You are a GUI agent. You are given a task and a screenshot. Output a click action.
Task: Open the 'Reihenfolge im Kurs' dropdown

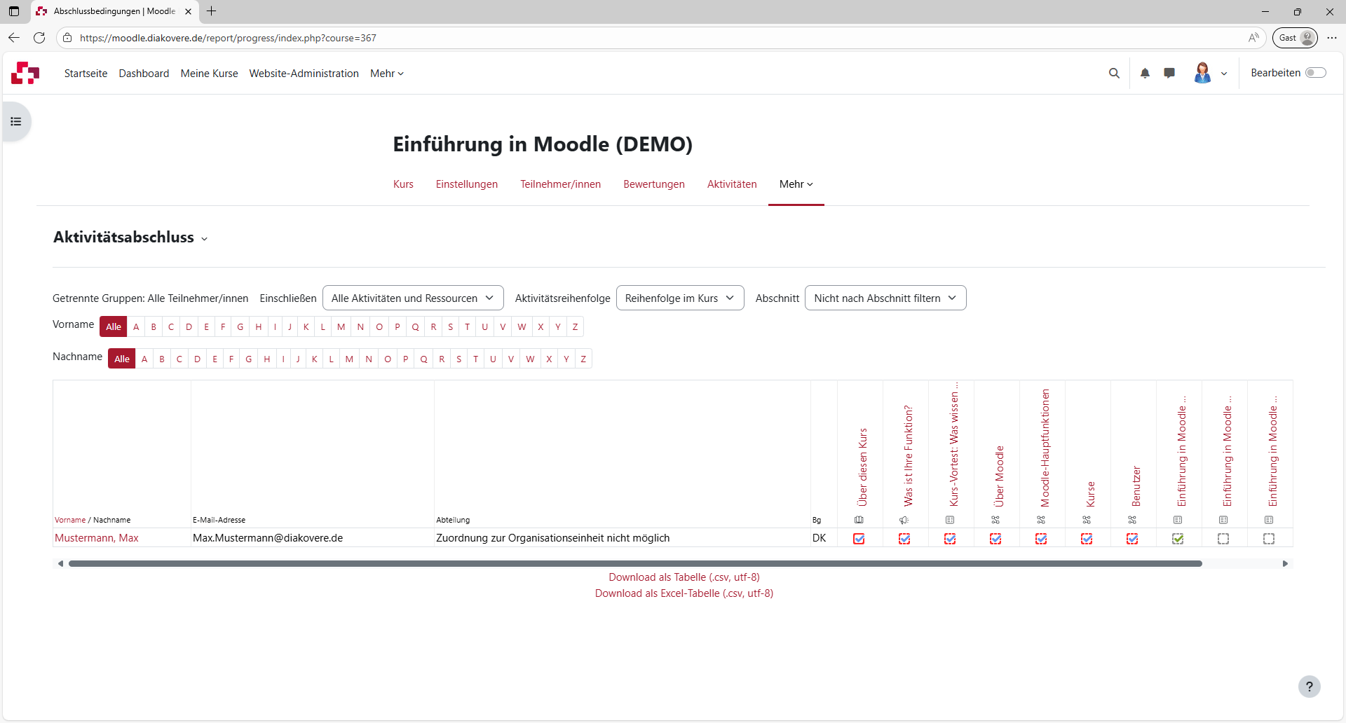679,298
